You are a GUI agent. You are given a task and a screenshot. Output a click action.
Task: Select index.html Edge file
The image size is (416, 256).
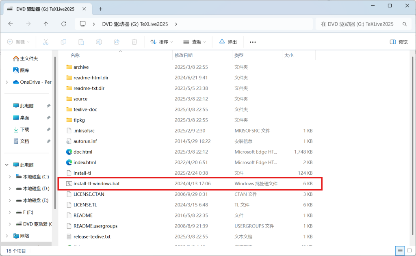tap(84, 163)
